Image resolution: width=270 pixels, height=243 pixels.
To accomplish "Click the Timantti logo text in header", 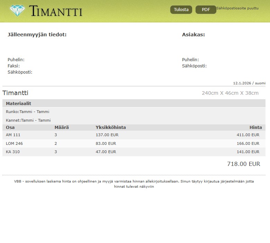I will tap(56, 11).
